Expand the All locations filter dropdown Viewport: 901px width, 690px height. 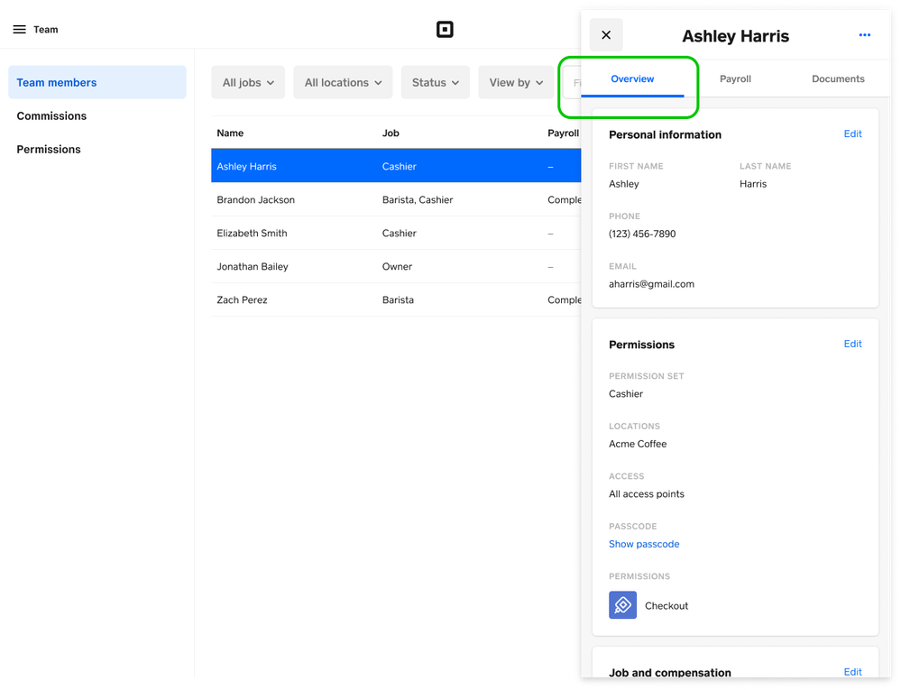343,83
